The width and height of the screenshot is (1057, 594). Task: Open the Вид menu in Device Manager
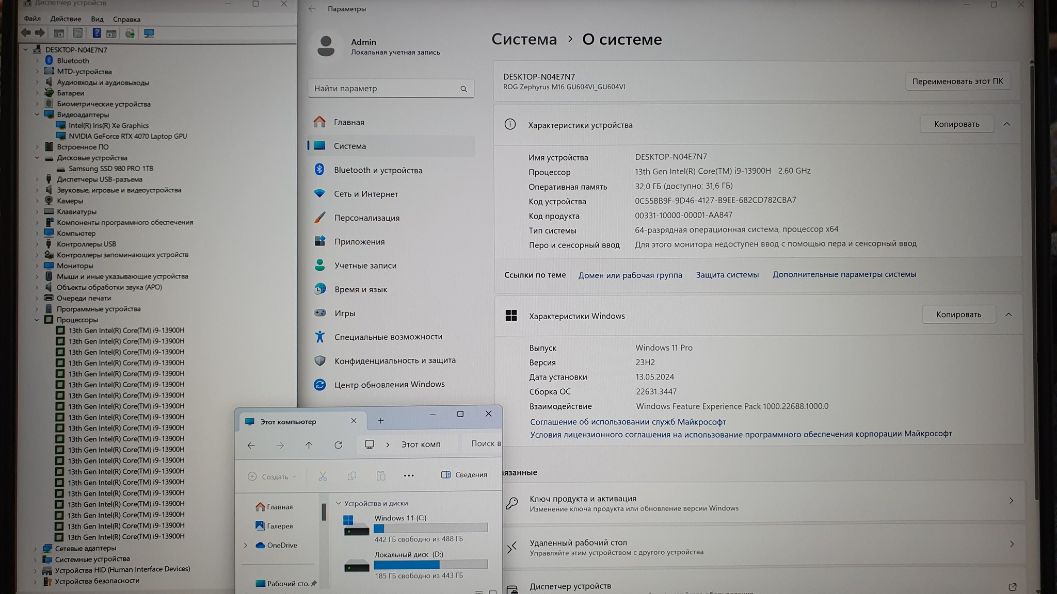[97, 19]
